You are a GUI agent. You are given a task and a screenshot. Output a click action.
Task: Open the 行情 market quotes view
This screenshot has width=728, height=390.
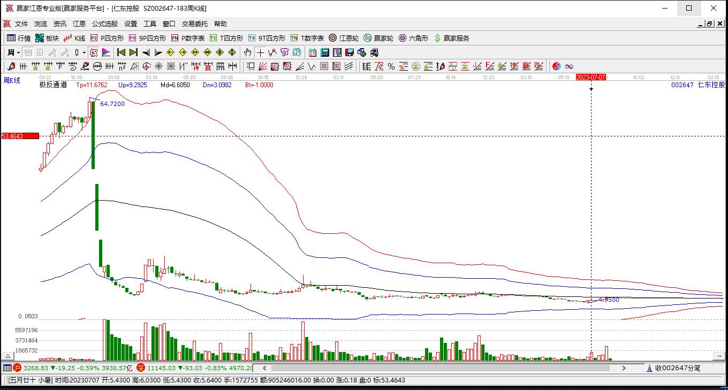(19, 38)
